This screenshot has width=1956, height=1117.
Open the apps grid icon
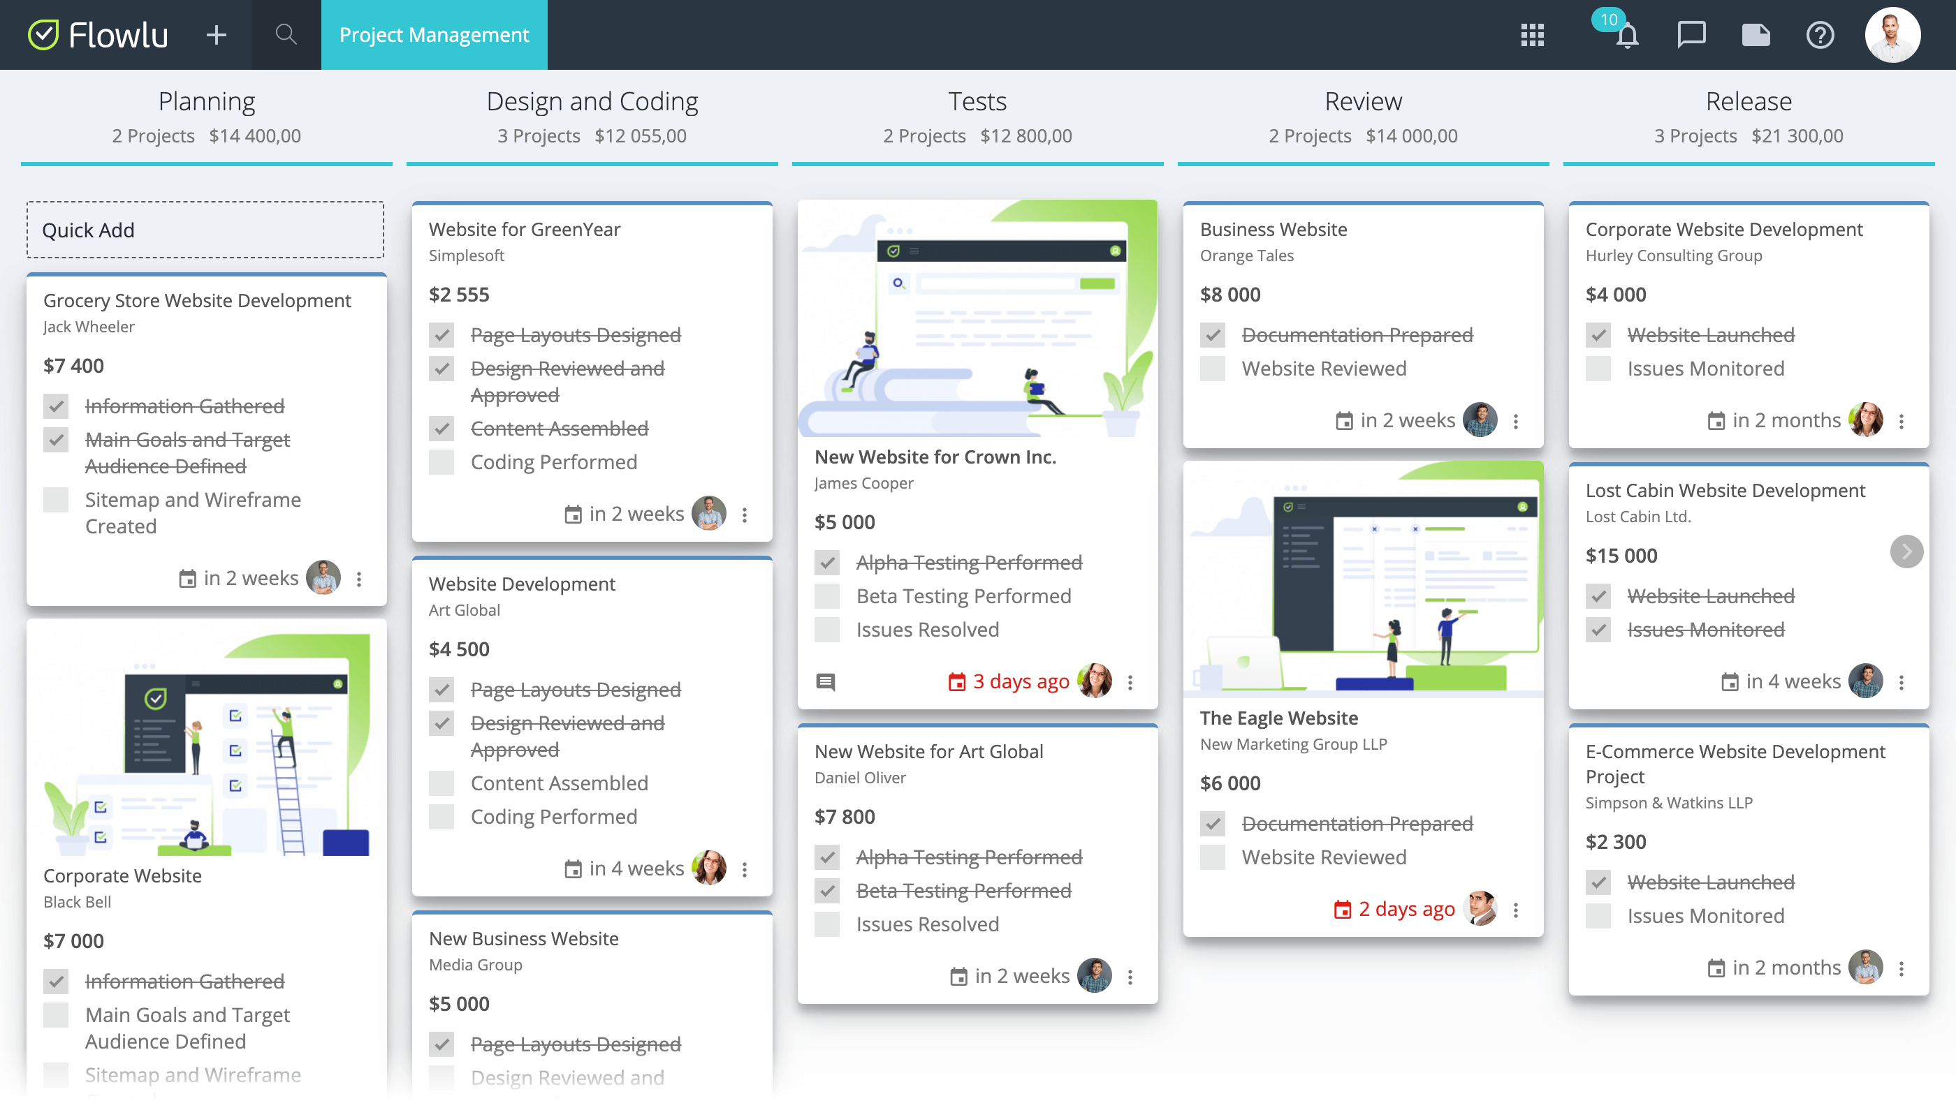[1532, 34]
